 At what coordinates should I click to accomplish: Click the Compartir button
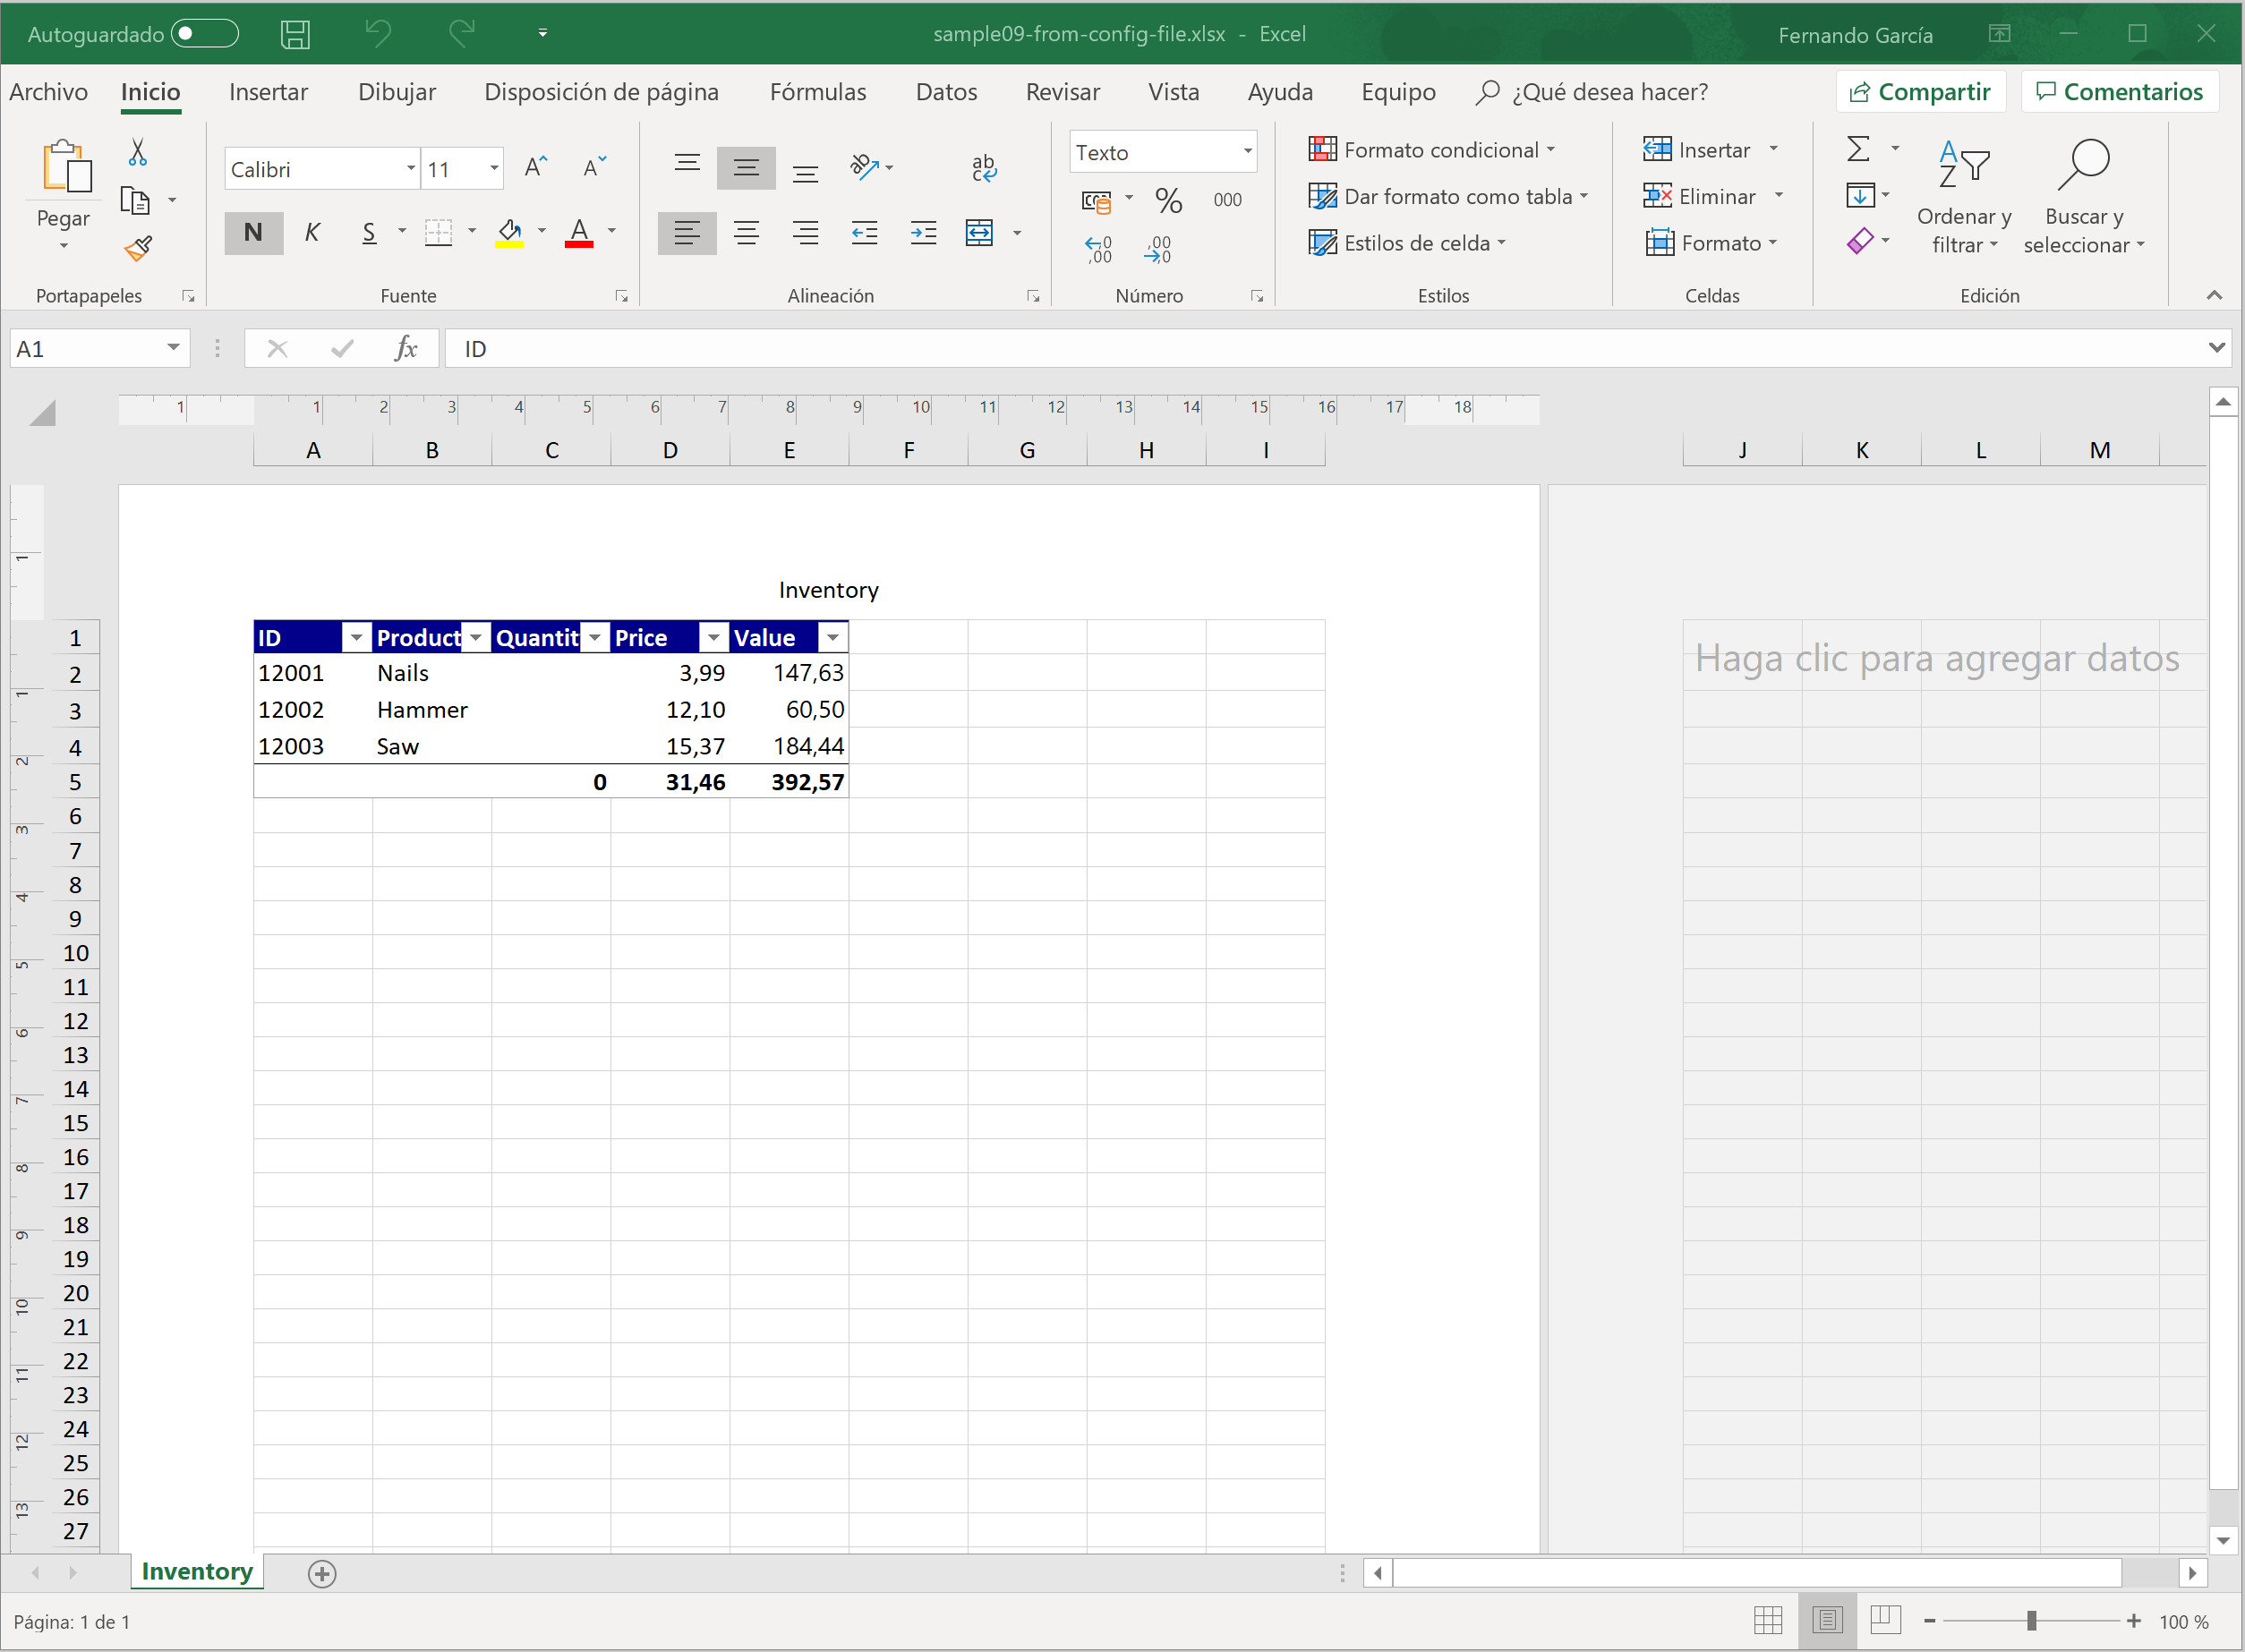pyautogui.click(x=1921, y=92)
